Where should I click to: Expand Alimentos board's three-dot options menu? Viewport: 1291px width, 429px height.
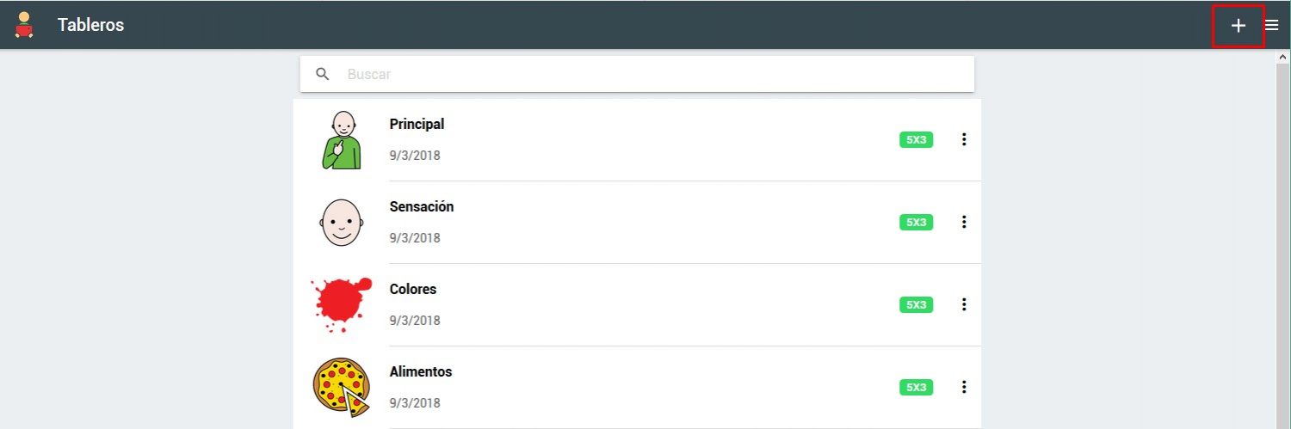pos(964,387)
